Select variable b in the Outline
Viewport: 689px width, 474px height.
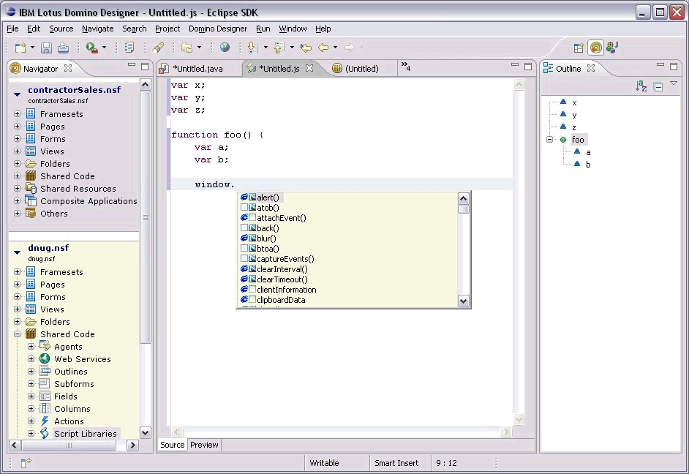tap(588, 165)
